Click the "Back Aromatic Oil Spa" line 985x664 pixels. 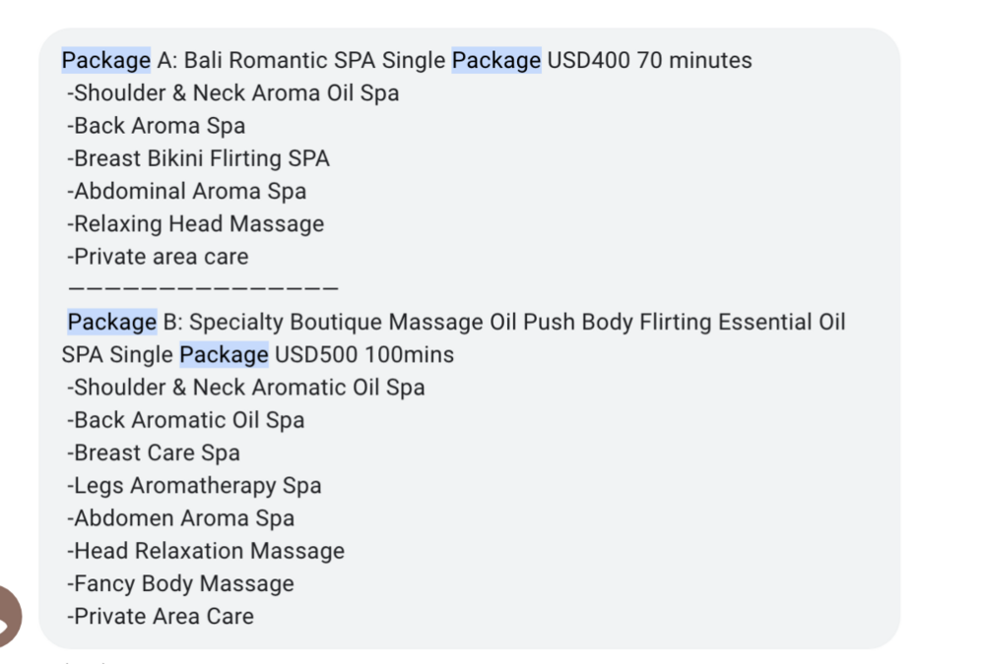[x=186, y=420]
